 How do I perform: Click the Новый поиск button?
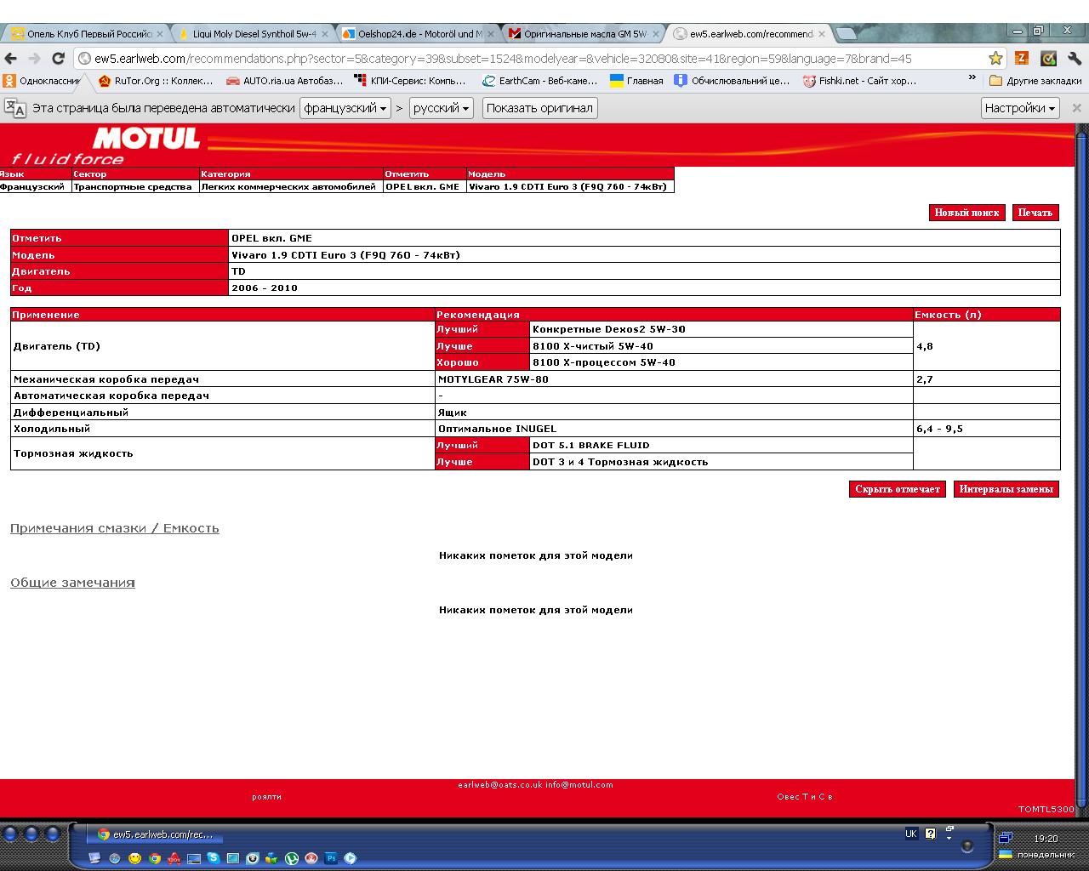(x=966, y=213)
